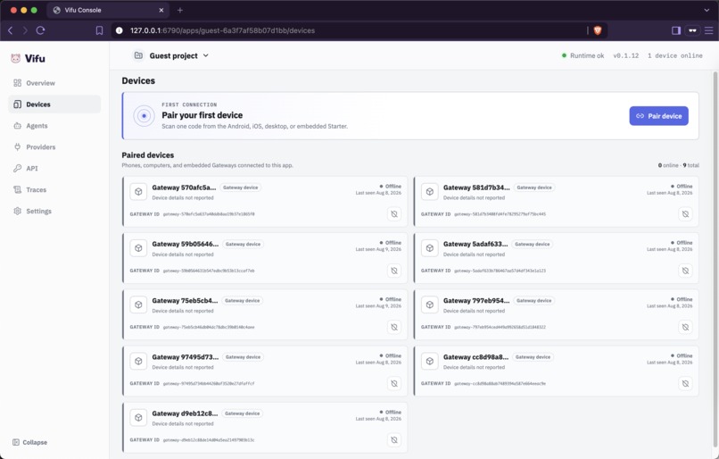Click the page vertical scrollbar
The height and width of the screenshot is (459, 719).
pyautogui.click(x=715, y=257)
